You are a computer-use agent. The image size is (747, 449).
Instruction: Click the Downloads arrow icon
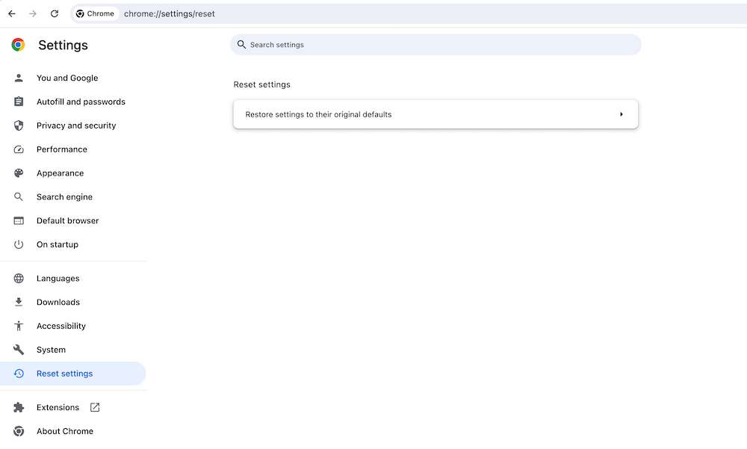[x=19, y=303]
